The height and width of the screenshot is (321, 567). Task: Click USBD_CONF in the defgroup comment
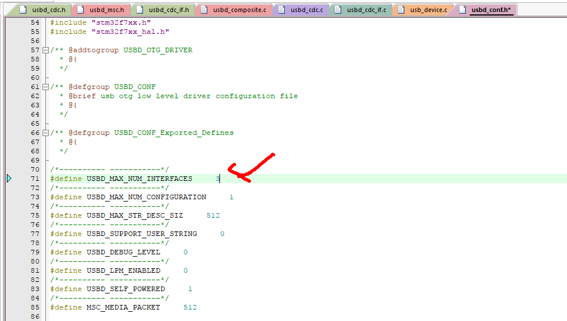coord(135,87)
